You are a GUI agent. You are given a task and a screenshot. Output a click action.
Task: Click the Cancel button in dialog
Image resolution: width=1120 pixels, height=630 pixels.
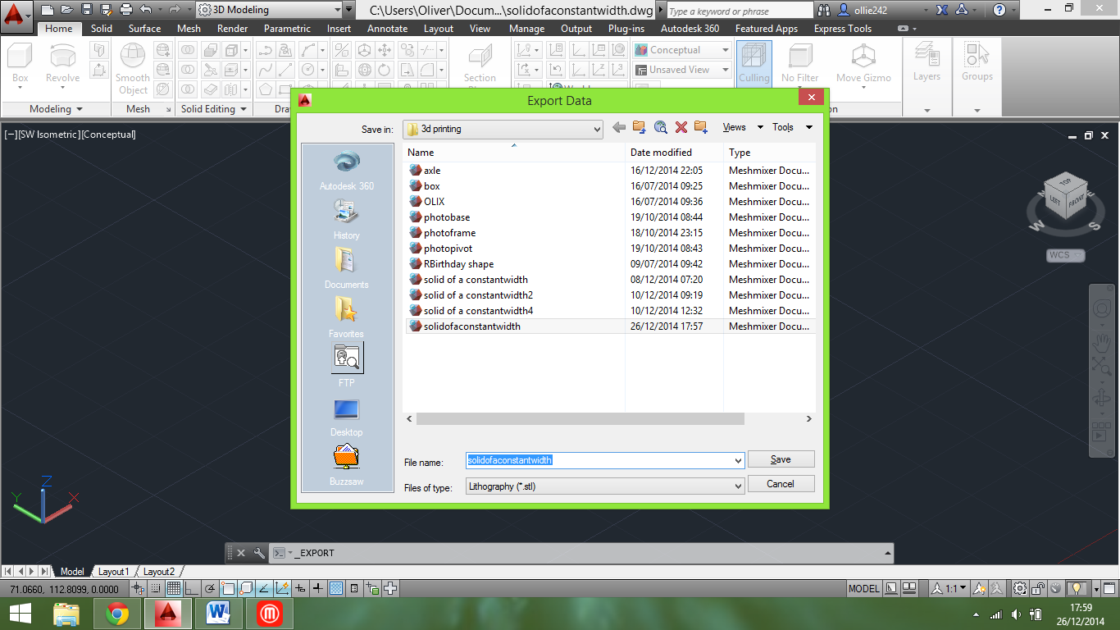click(x=781, y=484)
